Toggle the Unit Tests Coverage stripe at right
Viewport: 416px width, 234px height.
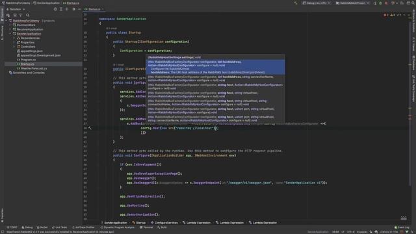413,88
